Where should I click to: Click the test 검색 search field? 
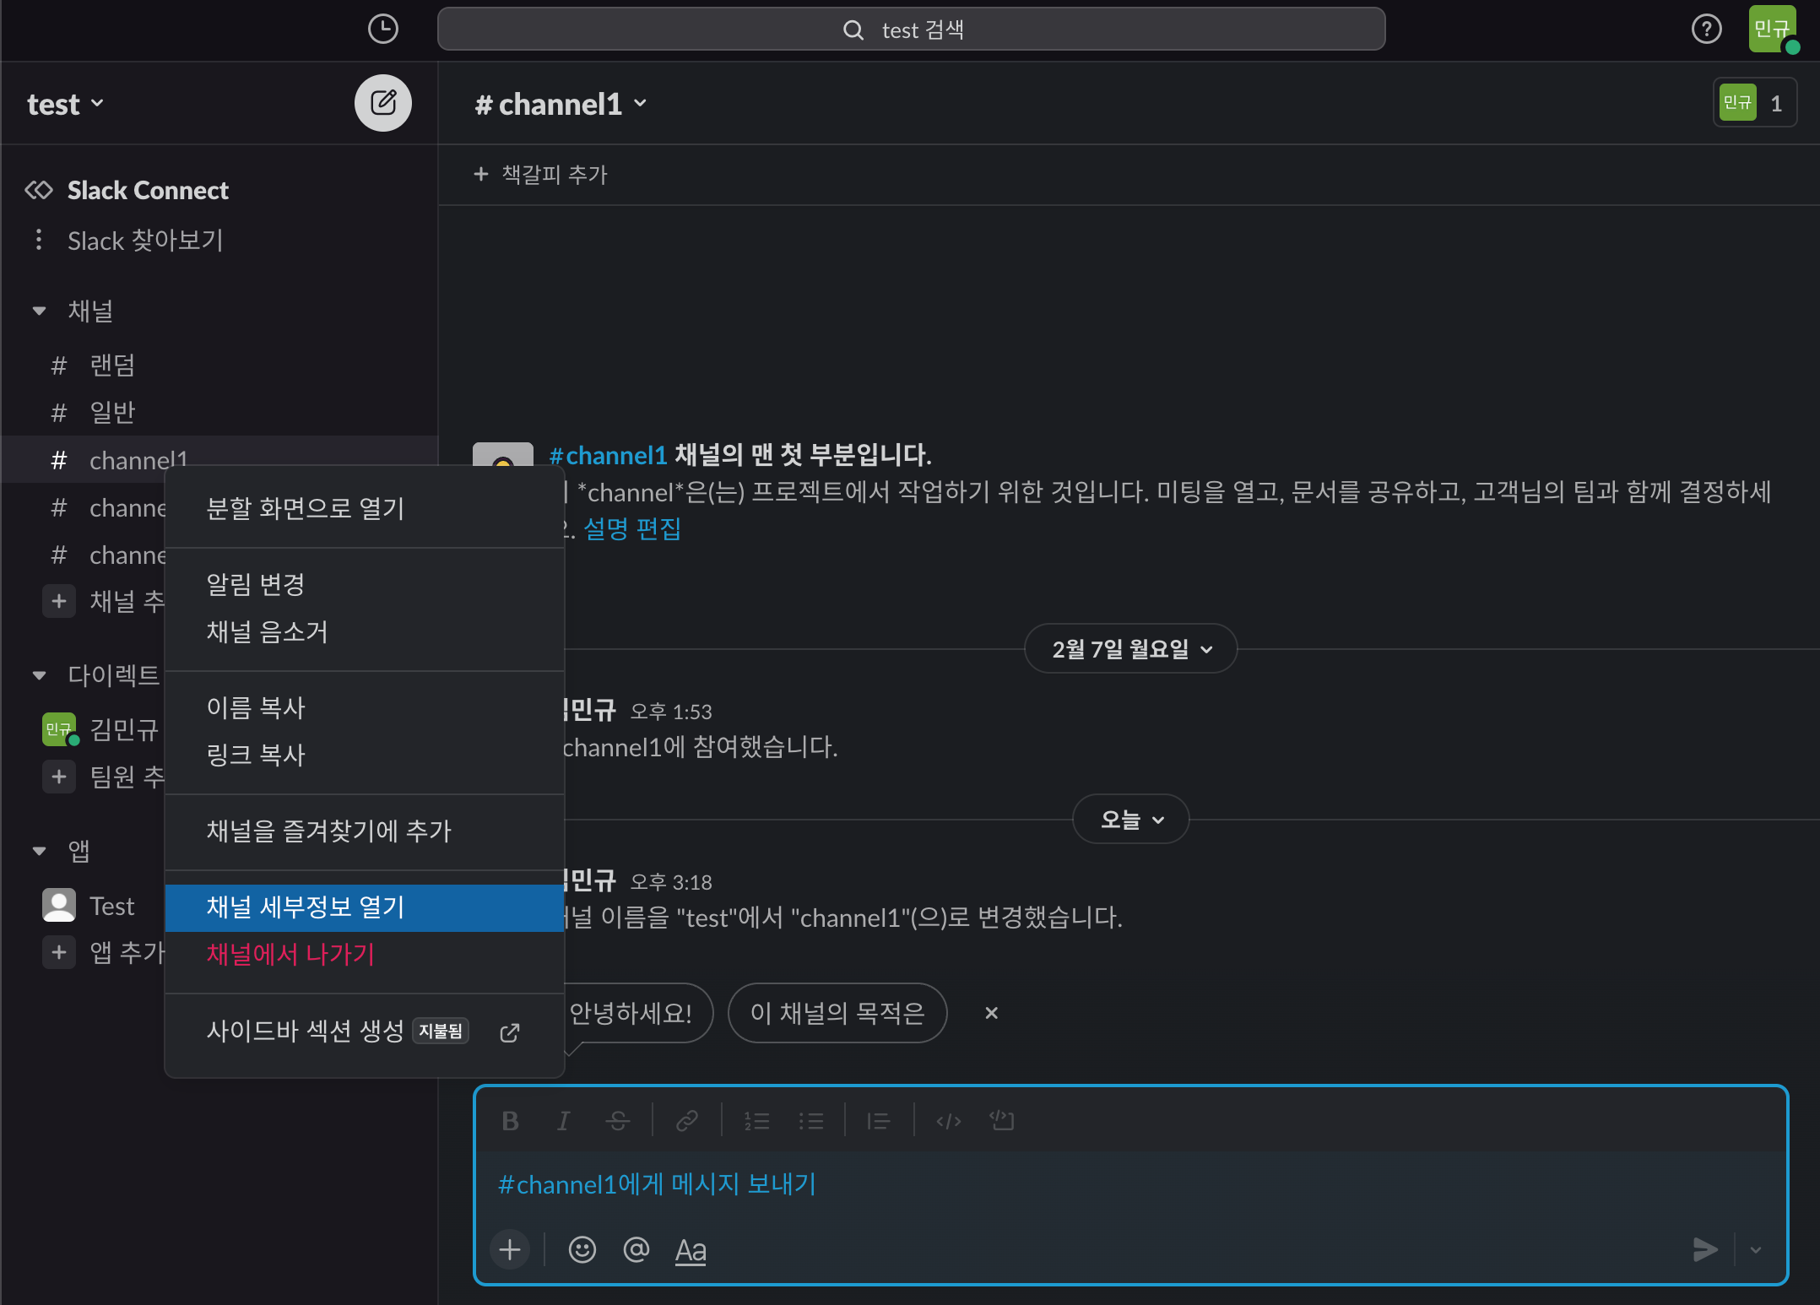point(911,30)
